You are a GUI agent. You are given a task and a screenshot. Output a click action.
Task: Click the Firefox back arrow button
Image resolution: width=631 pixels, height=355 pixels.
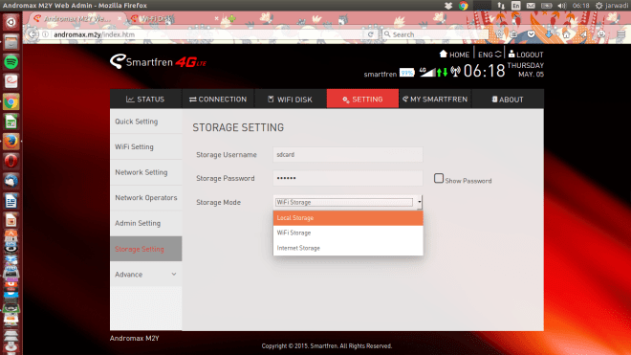coord(33,34)
